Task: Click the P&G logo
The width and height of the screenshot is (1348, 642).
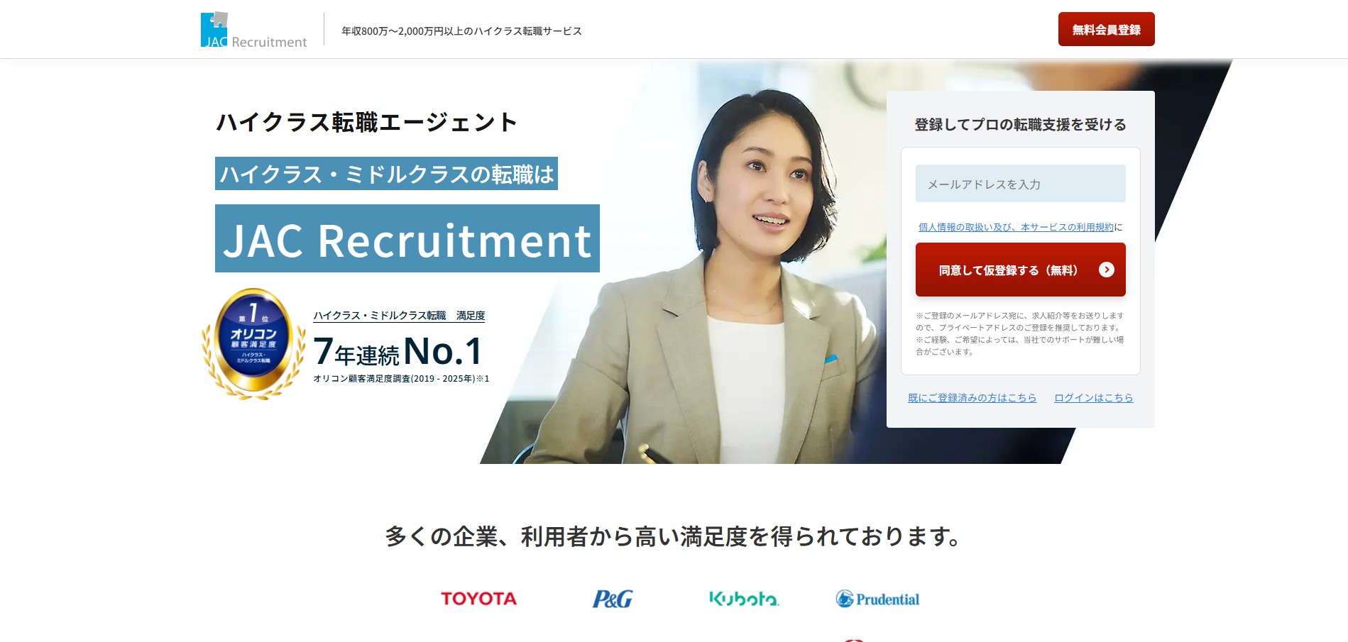Action: (612, 599)
